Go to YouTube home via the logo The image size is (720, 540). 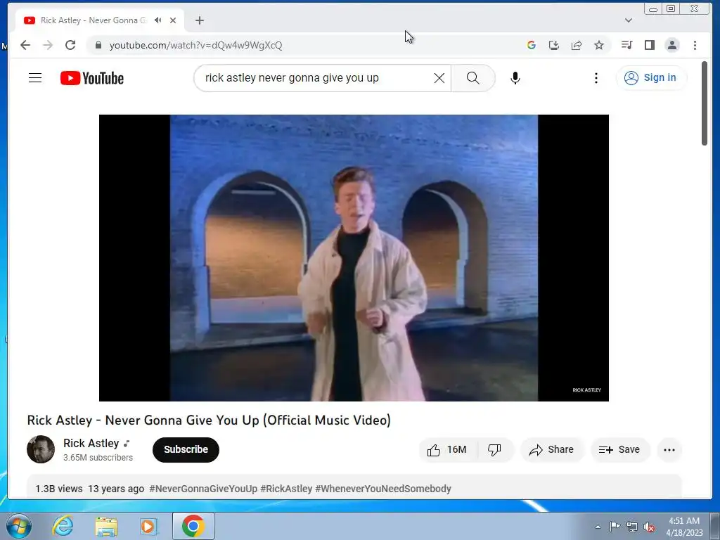coord(92,78)
